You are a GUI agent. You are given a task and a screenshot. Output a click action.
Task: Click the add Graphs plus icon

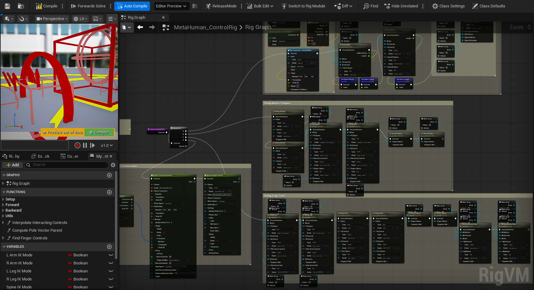(x=109, y=175)
